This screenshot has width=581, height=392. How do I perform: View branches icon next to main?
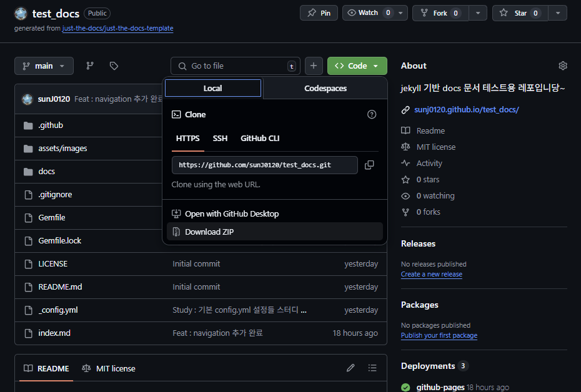coord(90,66)
